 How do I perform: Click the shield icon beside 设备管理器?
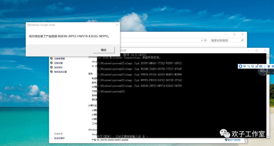[52, 58]
